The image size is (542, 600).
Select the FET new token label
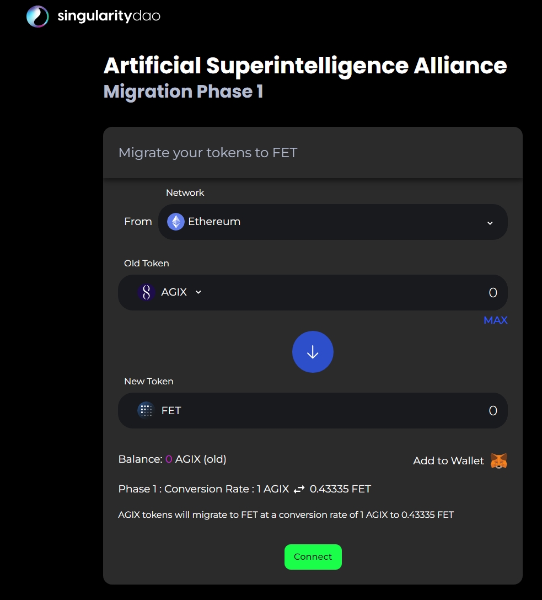(x=171, y=410)
